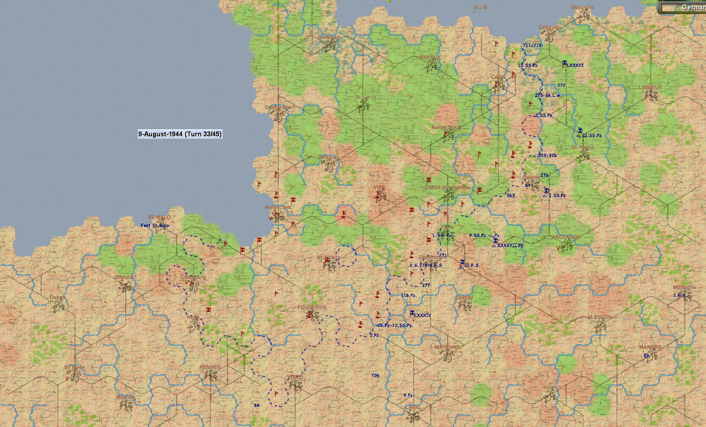Click the LXXXVI corps headquarters flag icon
Screen dimensions: 706x427
pos(565,63)
